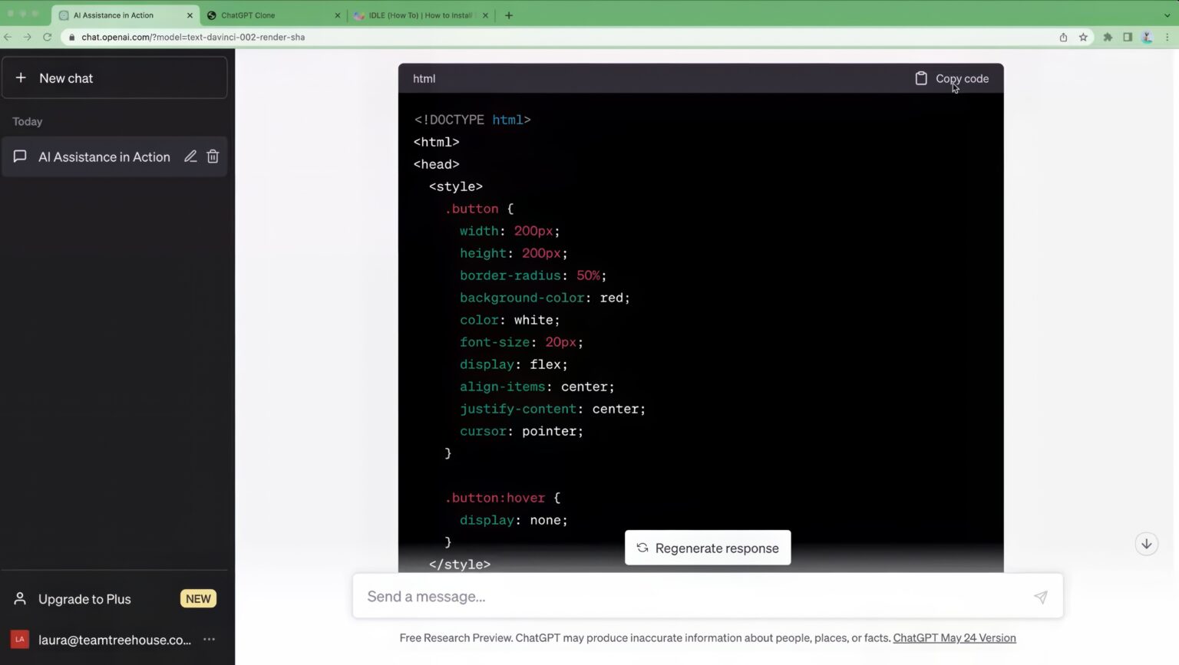Click the browser extensions puzzle icon
Screen dimensions: 1179x665
pos(1108,37)
